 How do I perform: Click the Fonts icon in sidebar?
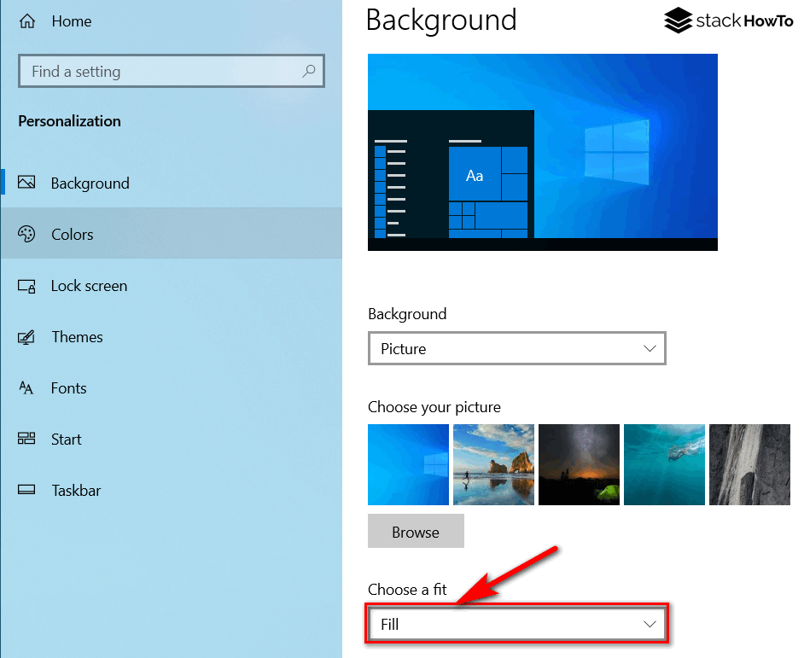pos(28,387)
